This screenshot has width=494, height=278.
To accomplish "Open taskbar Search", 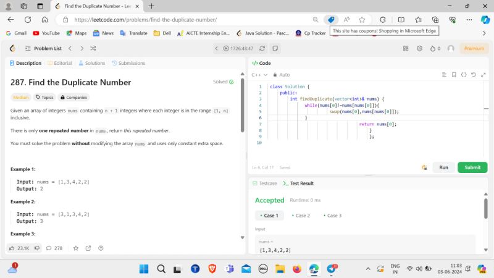I will [x=161, y=269].
